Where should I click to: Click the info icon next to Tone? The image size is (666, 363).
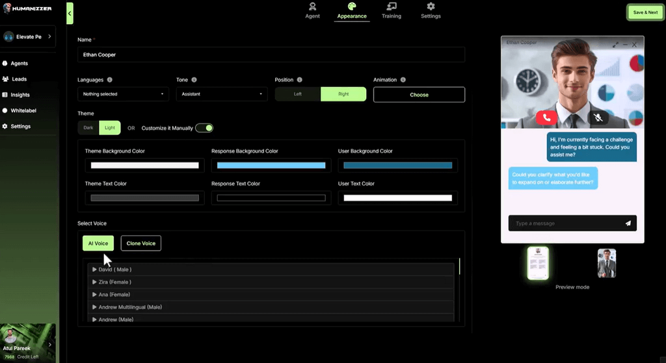coord(194,80)
